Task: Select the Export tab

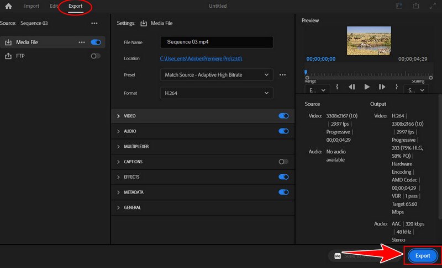Action: (x=75, y=6)
